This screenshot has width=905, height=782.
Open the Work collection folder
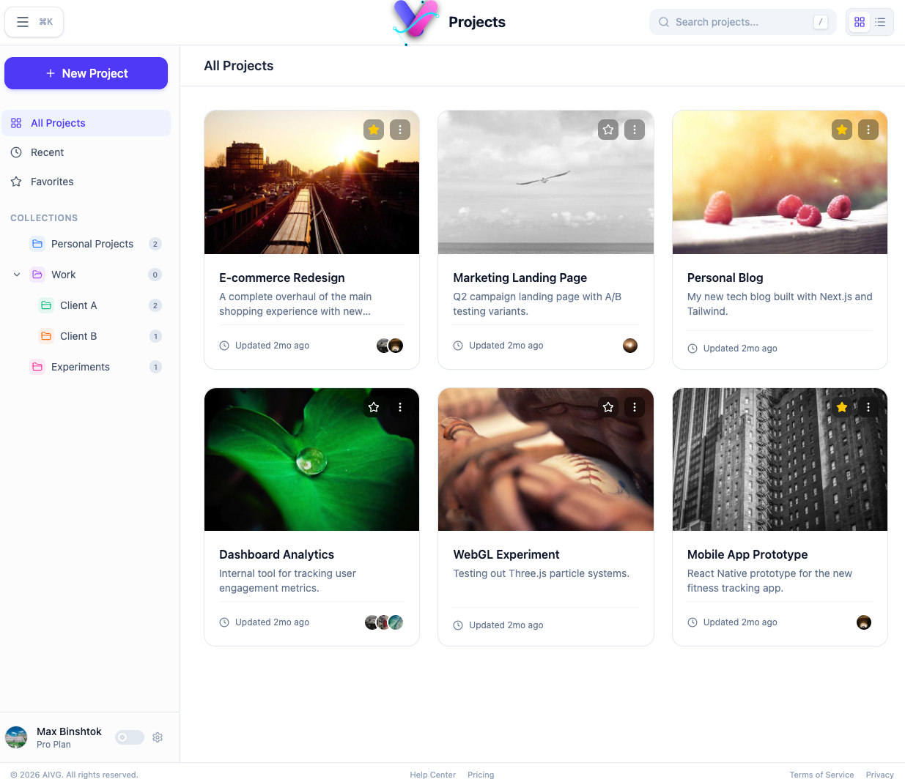(64, 275)
